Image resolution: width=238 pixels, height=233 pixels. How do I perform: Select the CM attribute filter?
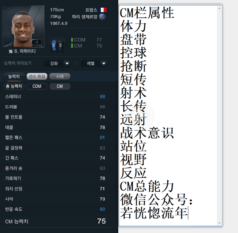click(60, 86)
